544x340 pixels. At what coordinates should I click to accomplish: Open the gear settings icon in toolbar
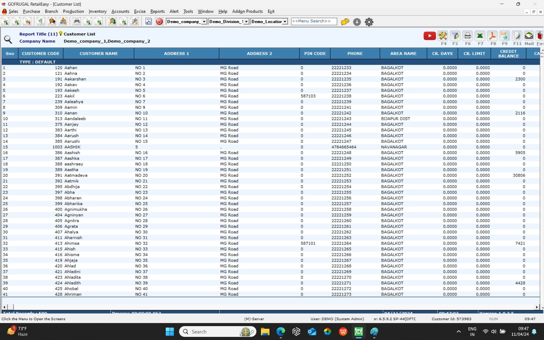(x=369, y=22)
